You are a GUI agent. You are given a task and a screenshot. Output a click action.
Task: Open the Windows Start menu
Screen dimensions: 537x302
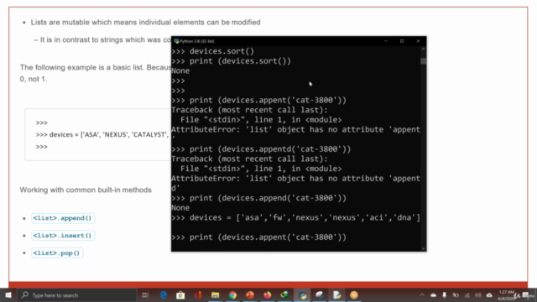[8, 294]
